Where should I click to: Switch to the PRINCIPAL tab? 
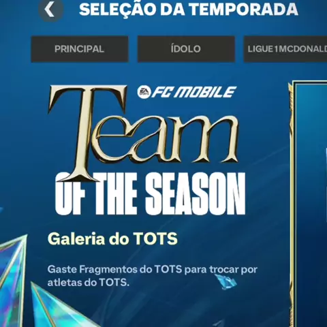(x=80, y=49)
